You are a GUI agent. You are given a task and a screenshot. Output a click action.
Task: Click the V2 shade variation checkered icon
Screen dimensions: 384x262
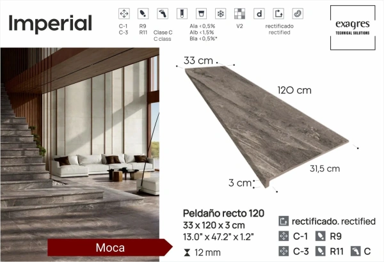pos(239,13)
